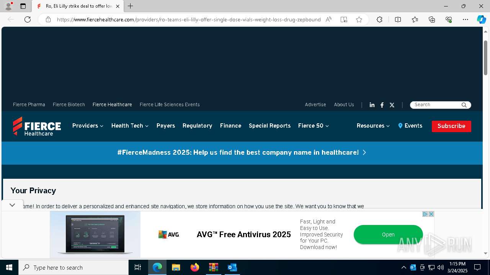Toggle split screen icon

click(x=398, y=19)
